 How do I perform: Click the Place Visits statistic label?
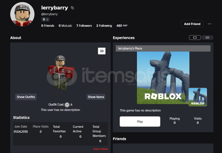click(x=41, y=126)
